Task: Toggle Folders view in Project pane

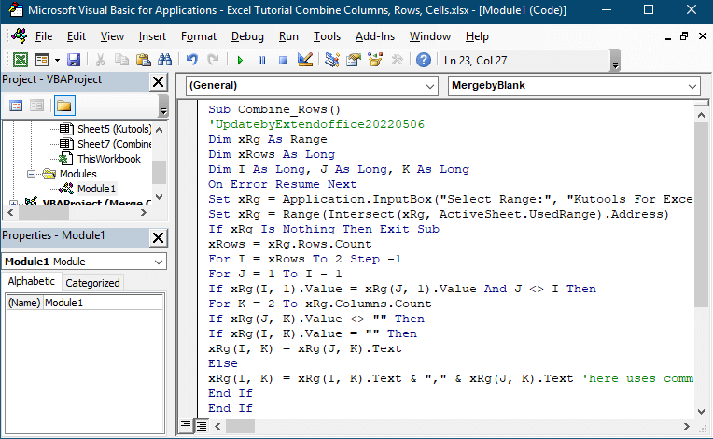Action: (63, 106)
